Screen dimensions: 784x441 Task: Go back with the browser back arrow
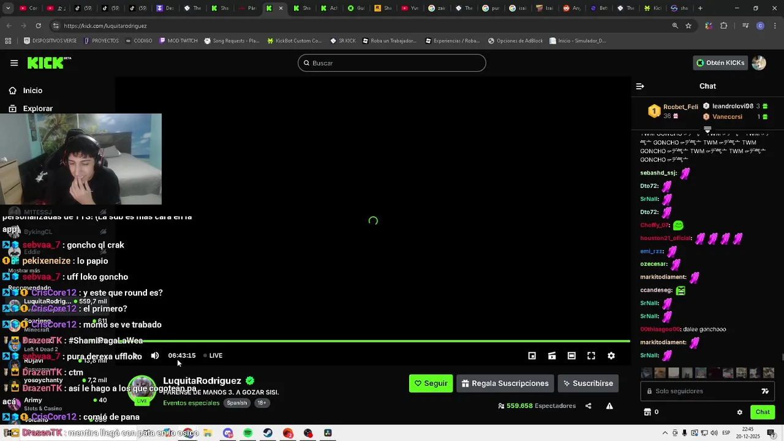coord(9,26)
